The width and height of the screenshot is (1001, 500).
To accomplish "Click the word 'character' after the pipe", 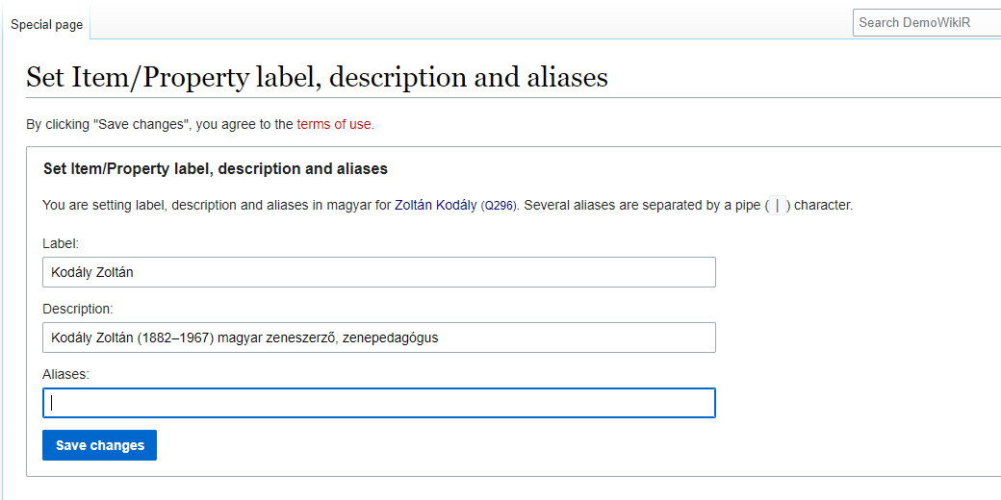I will pos(822,205).
